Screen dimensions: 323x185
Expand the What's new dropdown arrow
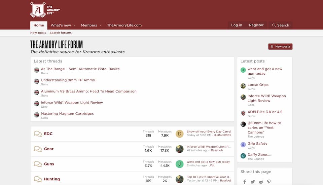pos(75,25)
